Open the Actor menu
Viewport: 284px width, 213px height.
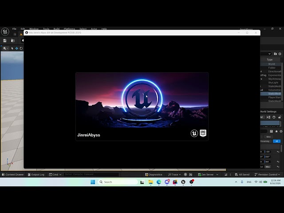click(x=94, y=29)
